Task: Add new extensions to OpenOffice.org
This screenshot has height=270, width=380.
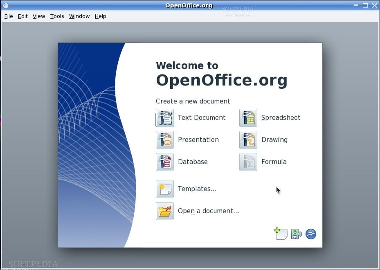Action: pos(296,234)
